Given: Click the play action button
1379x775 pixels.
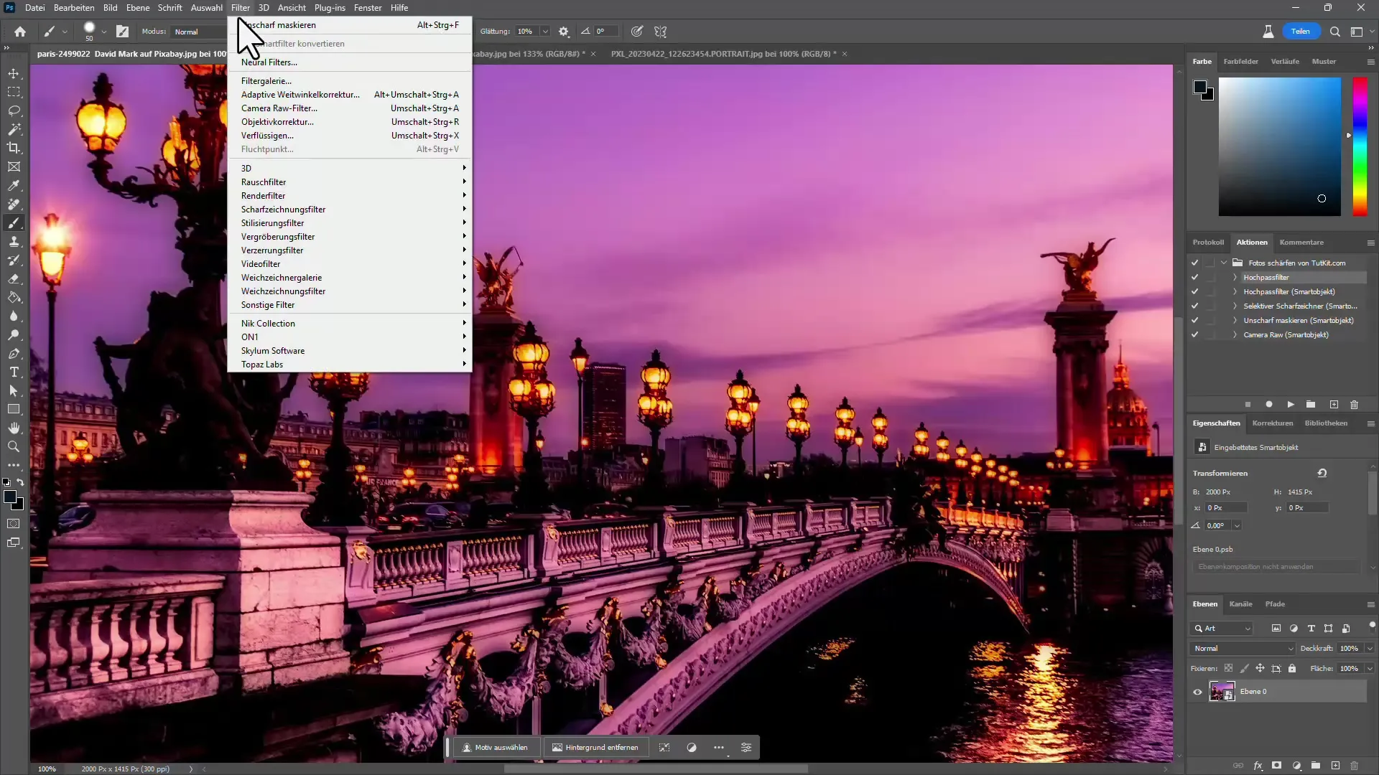Looking at the screenshot, I should coord(1291,405).
